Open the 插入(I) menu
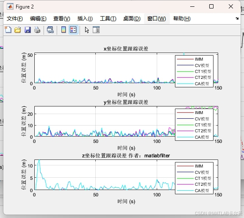244x218 pixels. pyautogui.click(x=85, y=19)
